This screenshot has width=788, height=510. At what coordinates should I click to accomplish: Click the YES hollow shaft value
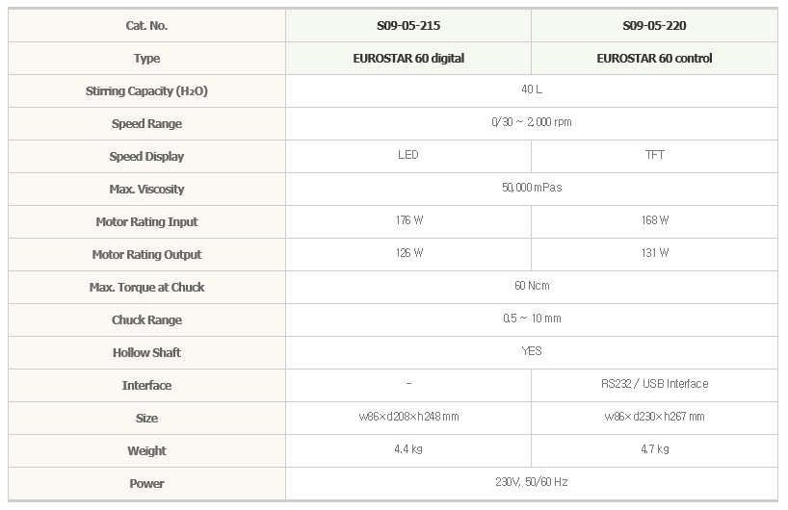[532, 351]
